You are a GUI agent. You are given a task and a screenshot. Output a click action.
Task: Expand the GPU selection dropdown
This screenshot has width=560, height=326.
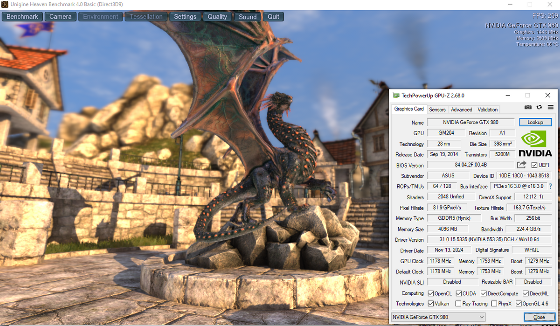[482, 317]
